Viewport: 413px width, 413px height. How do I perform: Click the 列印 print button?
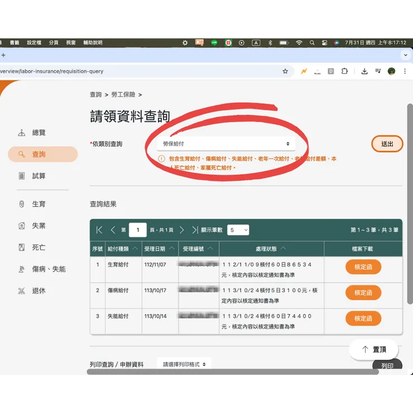(387, 365)
